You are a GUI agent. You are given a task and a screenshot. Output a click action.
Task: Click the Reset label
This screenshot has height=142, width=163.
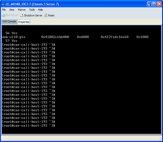click(x=51, y=15)
